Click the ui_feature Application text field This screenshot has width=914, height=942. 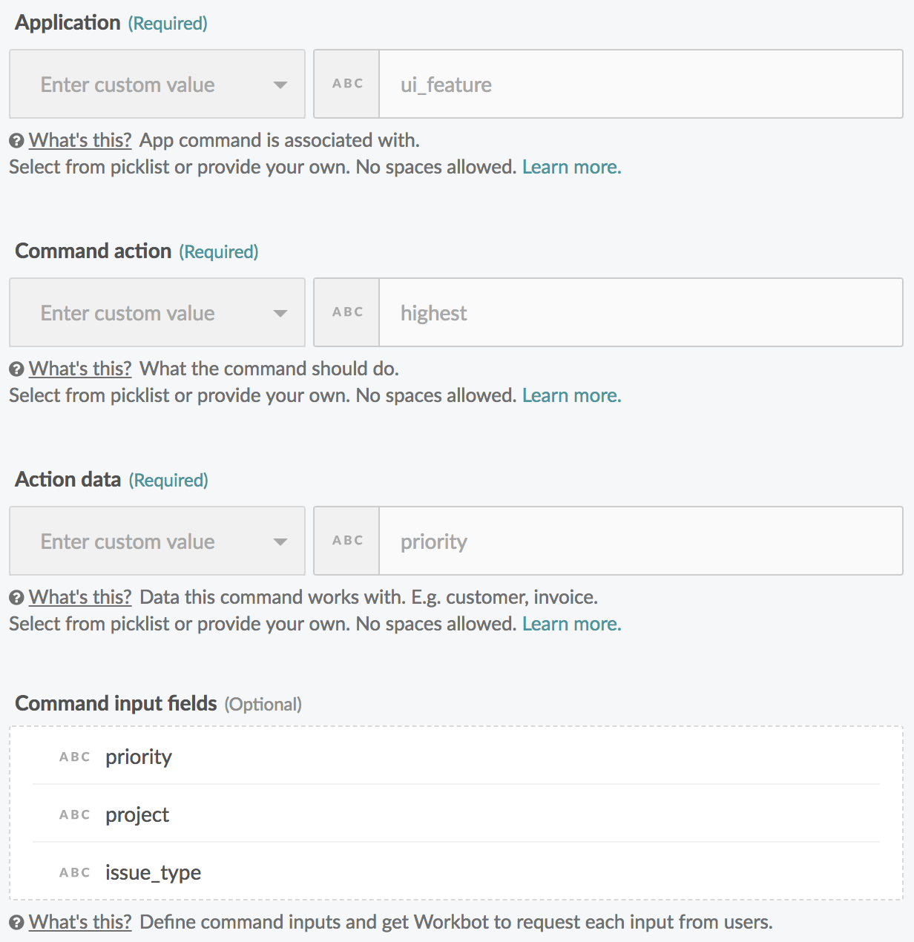[x=640, y=85]
